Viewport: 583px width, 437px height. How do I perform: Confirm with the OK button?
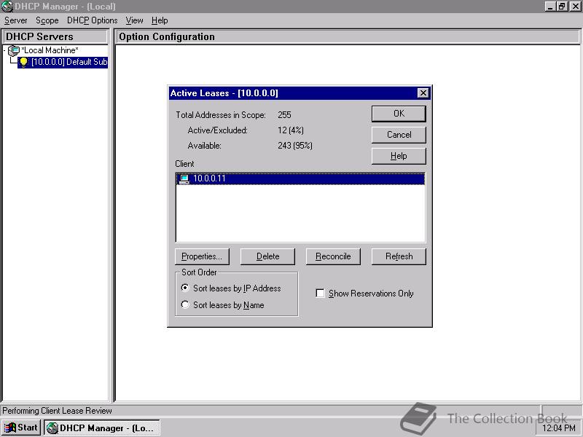(x=399, y=114)
